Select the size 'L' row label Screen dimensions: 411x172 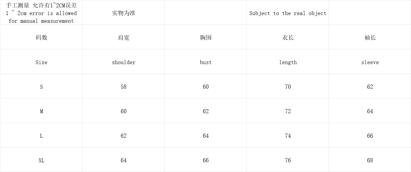pyautogui.click(x=41, y=136)
